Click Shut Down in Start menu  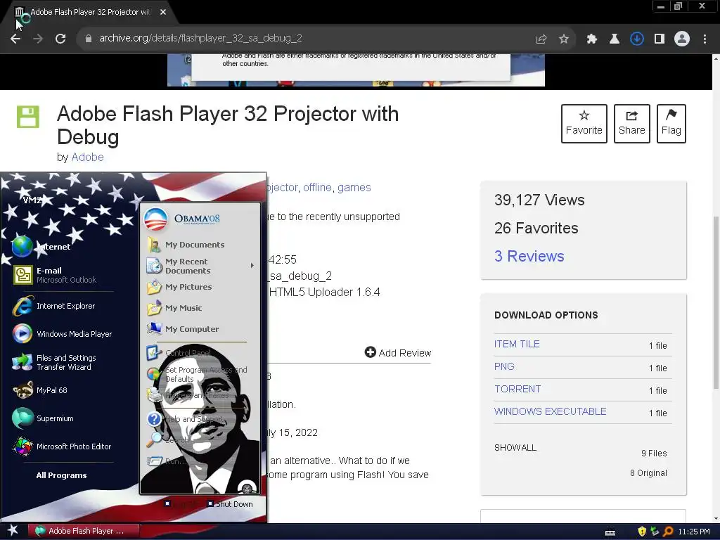click(x=230, y=504)
